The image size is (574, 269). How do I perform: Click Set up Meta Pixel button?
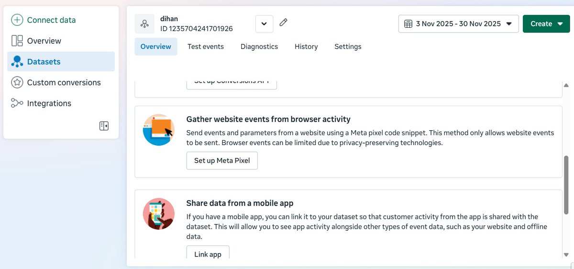click(222, 160)
